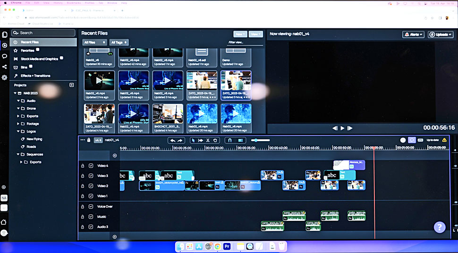This screenshot has width=458, height=253.
Task: Click the Filter view field
Action: click(x=245, y=42)
